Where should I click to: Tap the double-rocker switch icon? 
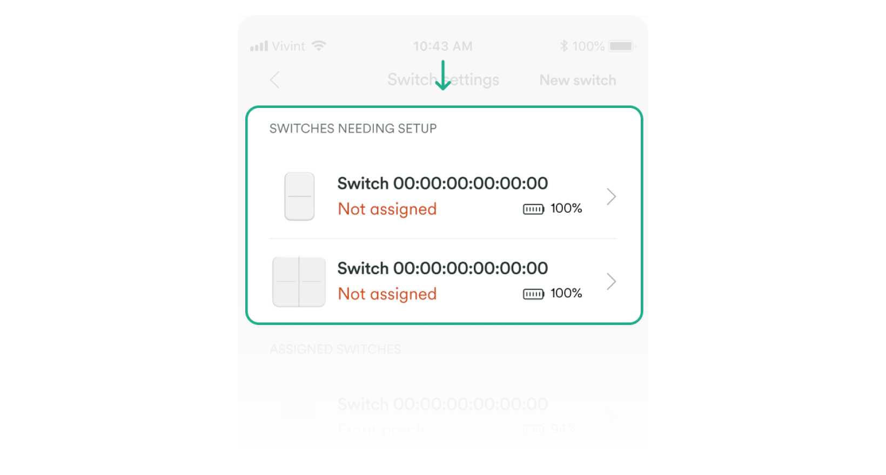[x=299, y=281]
